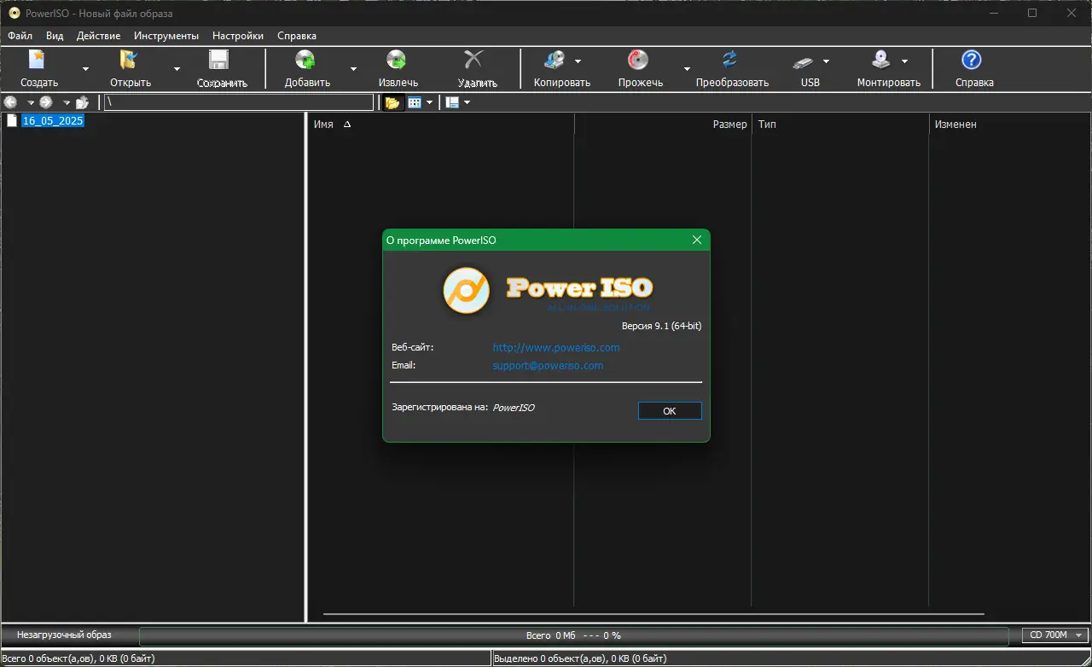
Task: Click OK in the About dialog
Action: pyautogui.click(x=670, y=411)
